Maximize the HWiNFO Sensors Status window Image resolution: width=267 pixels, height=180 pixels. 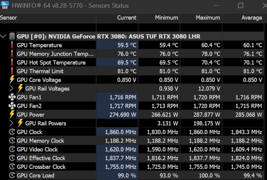[240, 6]
